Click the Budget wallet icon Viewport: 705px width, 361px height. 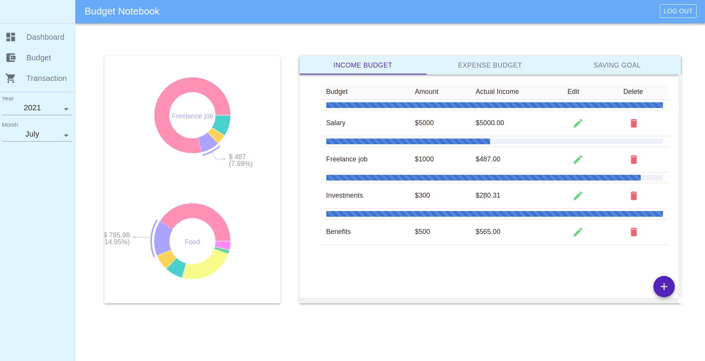(11, 58)
